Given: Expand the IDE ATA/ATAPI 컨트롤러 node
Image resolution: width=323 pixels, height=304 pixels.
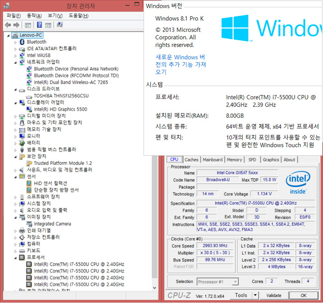Looking at the screenshot, I should pos(15,49).
